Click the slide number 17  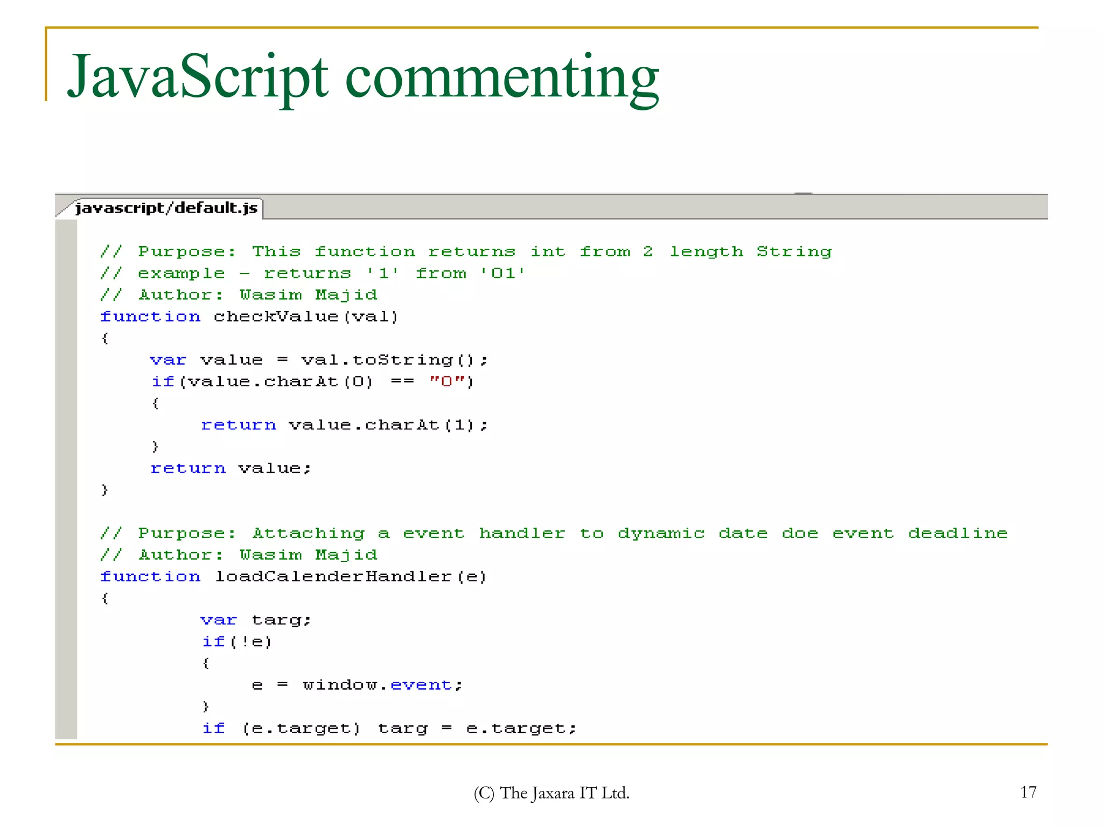(x=1028, y=792)
